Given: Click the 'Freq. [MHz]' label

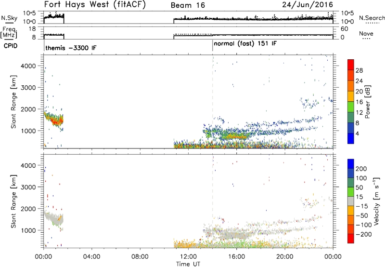Looking at the screenshot, I should 9,32.
